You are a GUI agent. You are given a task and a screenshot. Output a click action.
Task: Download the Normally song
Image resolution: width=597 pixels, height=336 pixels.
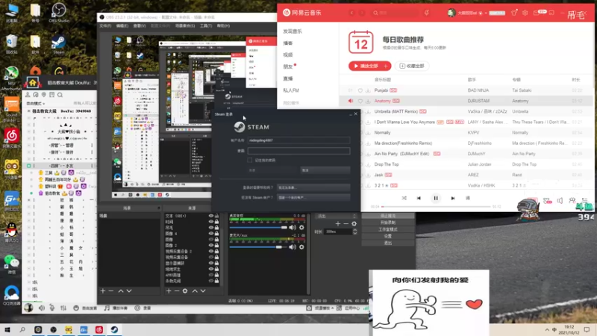[368, 133]
